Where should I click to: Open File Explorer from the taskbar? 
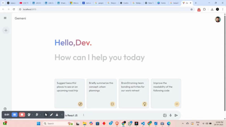84,124
